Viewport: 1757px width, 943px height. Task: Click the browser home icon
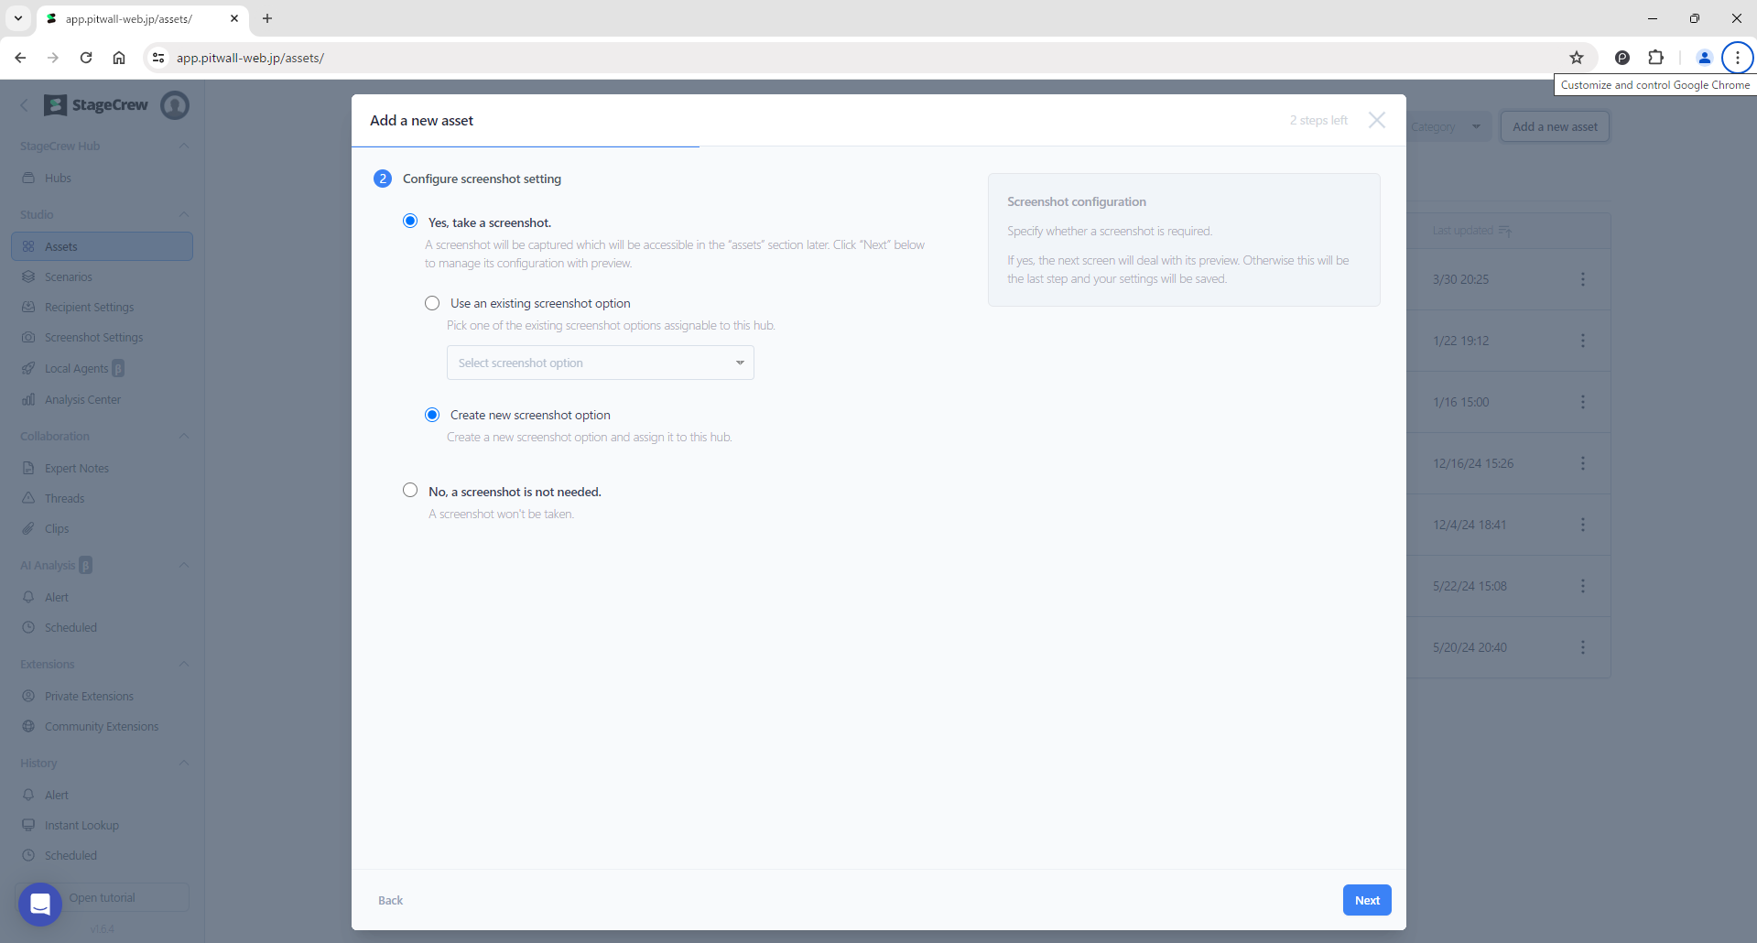119,58
